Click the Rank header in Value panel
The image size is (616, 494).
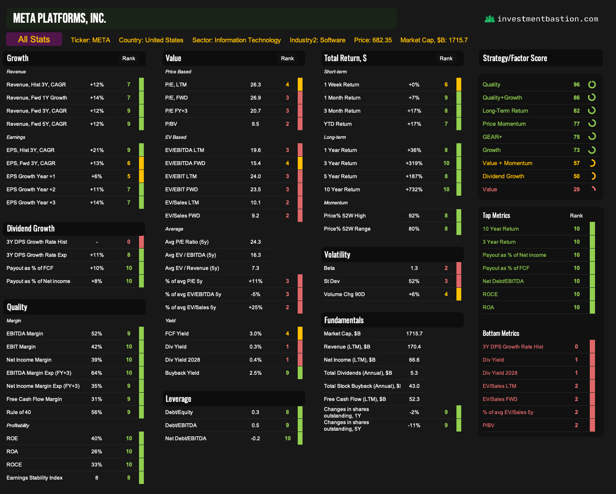tap(287, 58)
